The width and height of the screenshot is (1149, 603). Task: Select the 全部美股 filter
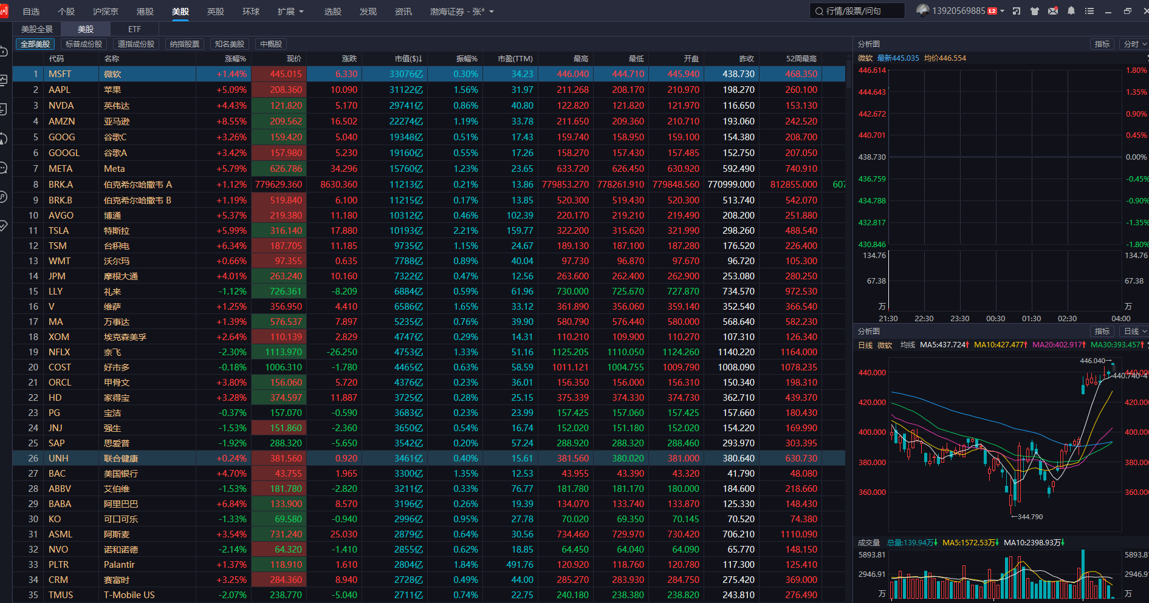click(x=35, y=44)
